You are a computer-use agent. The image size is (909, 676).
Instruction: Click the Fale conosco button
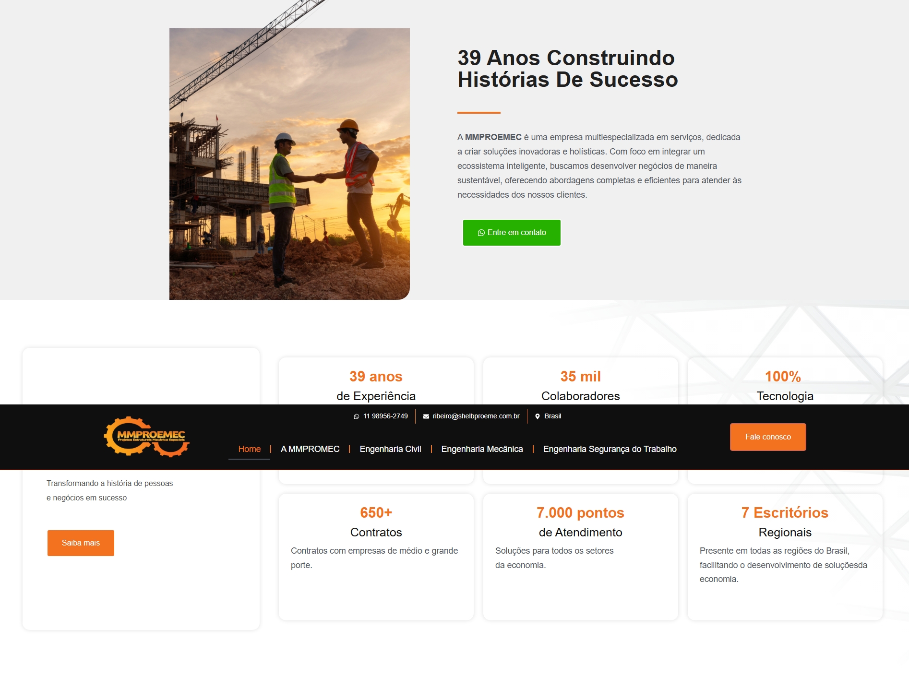tap(768, 437)
